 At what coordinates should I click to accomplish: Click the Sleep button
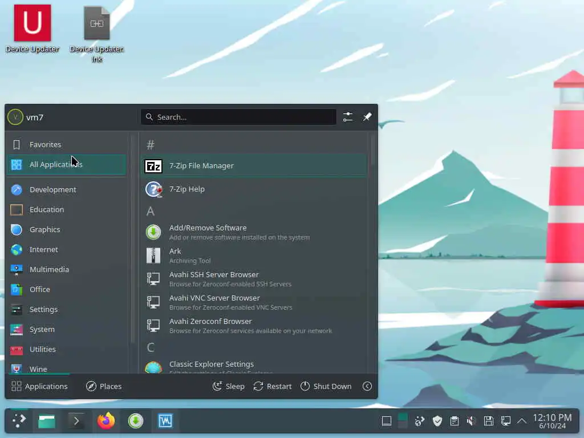(228, 386)
